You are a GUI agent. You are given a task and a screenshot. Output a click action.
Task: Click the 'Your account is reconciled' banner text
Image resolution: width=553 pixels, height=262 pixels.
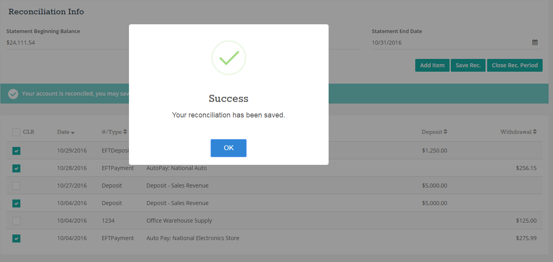(x=75, y=94)
